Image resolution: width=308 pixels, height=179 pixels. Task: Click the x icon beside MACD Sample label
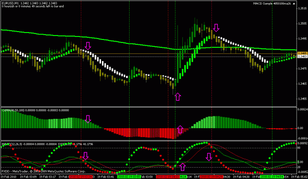pyautogui.click(x=294, y=3)
